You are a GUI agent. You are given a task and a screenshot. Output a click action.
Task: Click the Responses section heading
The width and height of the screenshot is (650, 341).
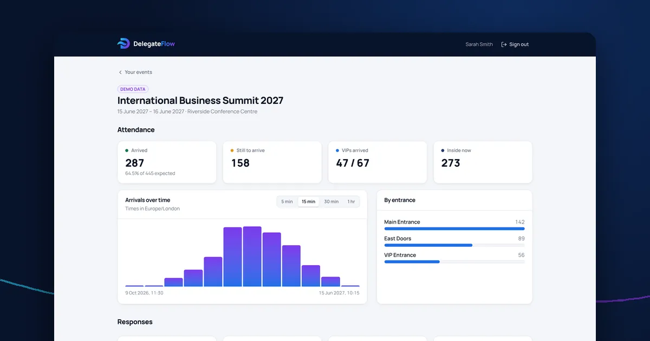click(135, 322)
